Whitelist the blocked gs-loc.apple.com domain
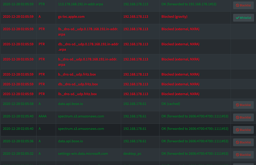The width and height of the screenshot is (256, 165). pyautogui.click(x=243, y=18)
